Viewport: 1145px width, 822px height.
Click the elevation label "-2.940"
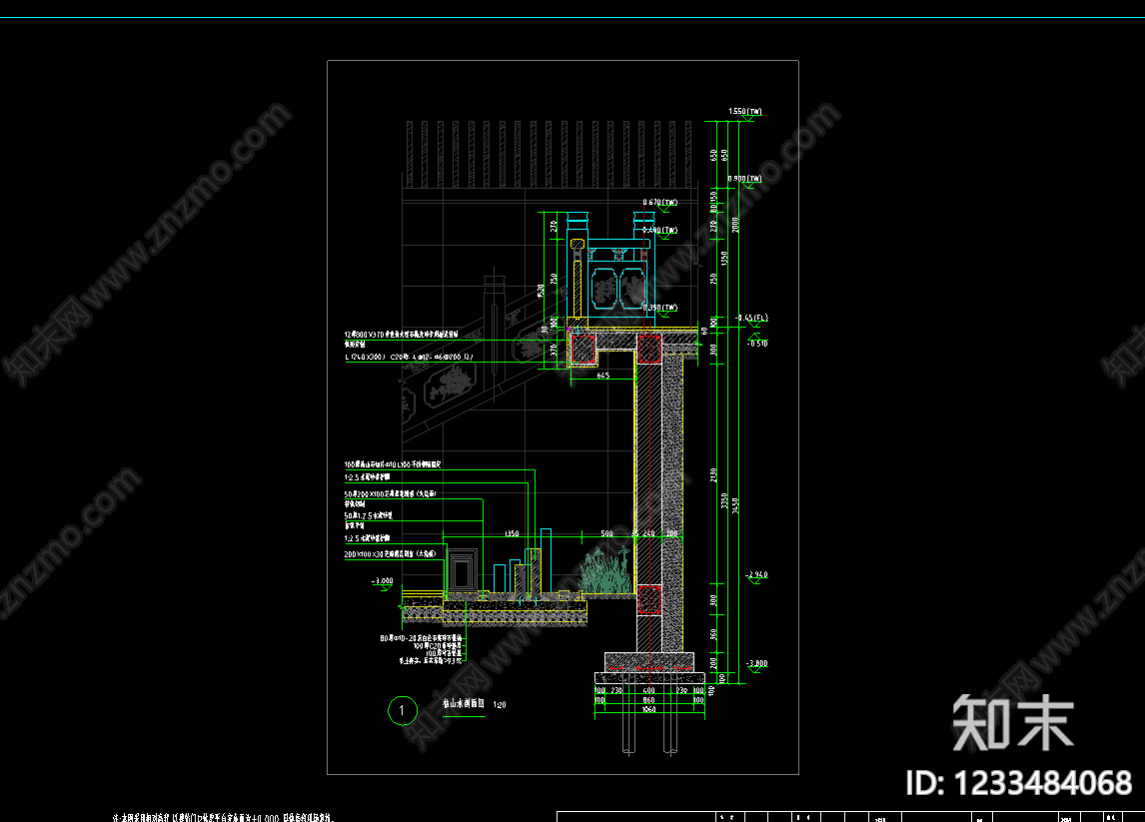point(757,575)
